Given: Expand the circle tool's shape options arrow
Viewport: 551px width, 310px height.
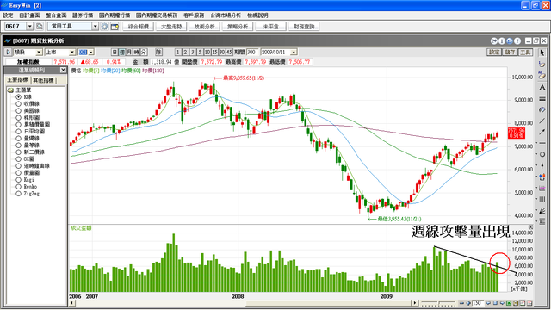Looking at the screenshot, I should [536, 154].
